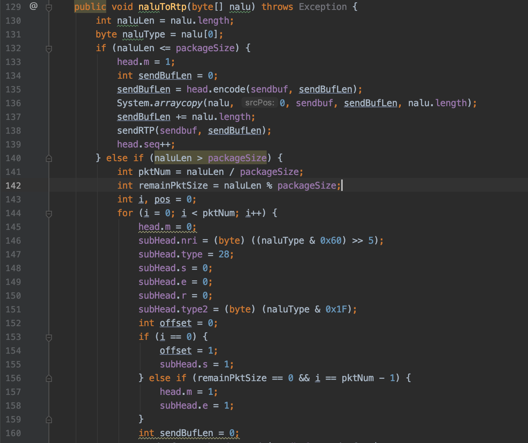Click the srcPos parameter hint on line 136
This screenshot has width=528, height=443.
pos(260,102)
